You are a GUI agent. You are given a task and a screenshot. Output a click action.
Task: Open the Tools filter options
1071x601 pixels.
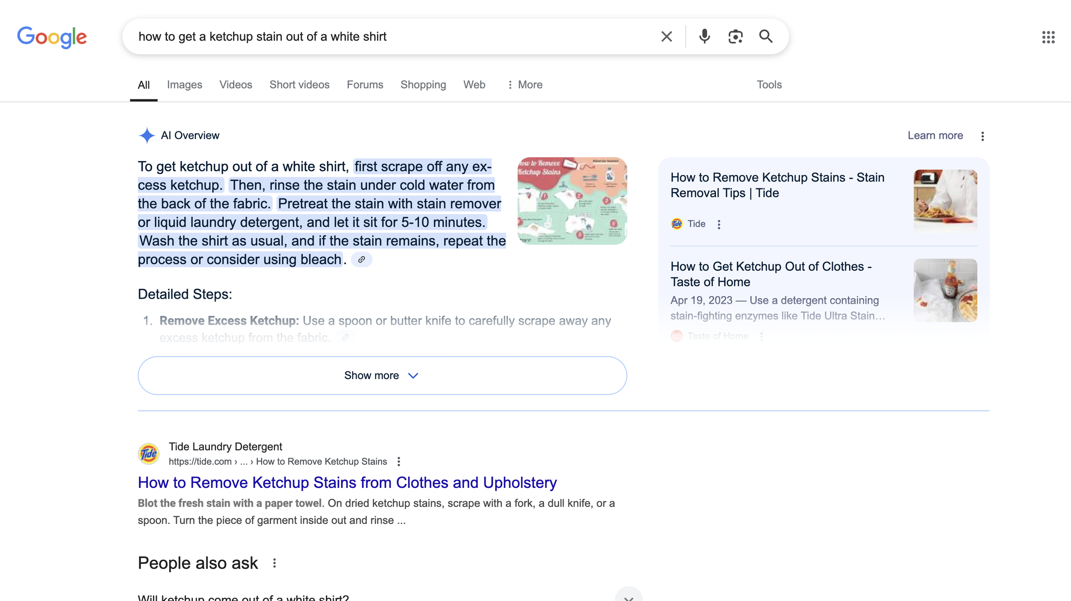tap(769, 85)
